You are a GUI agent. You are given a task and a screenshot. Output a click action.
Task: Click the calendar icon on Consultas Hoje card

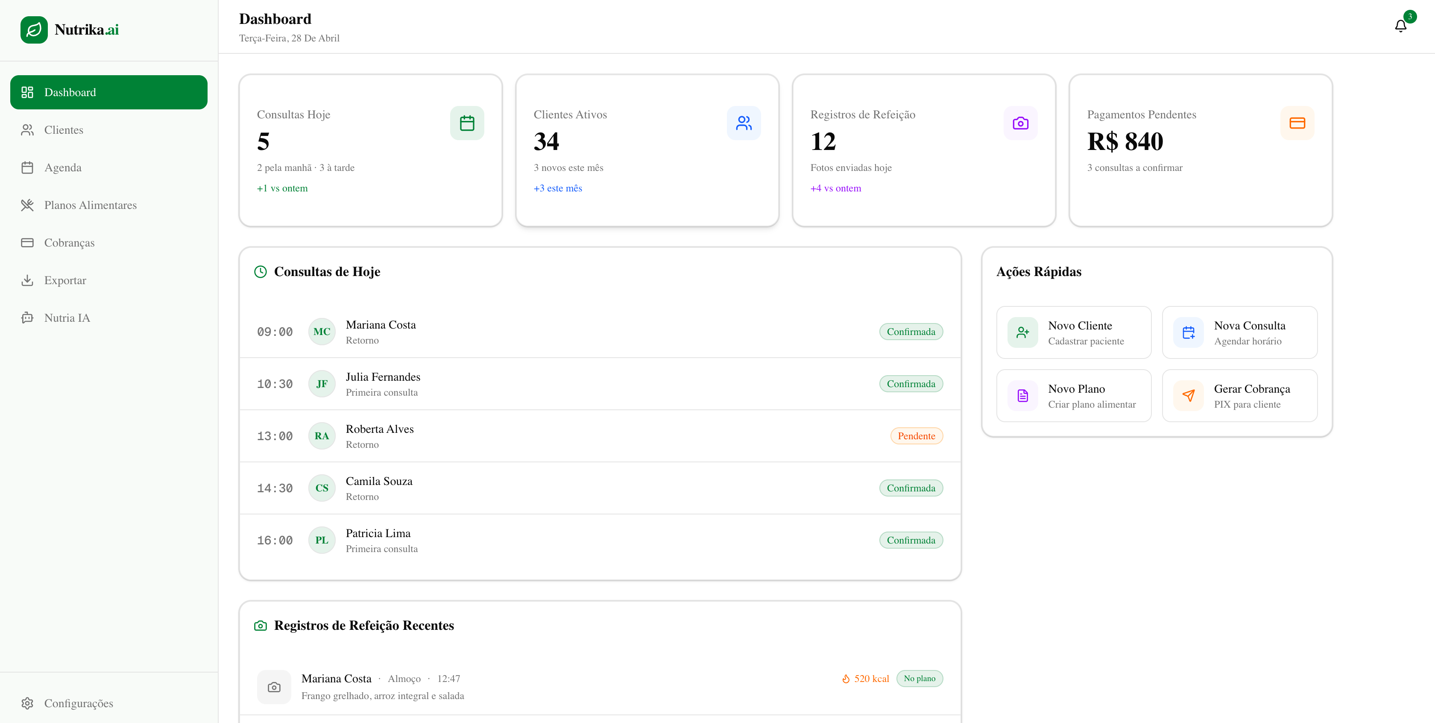(x=467, y=123)
